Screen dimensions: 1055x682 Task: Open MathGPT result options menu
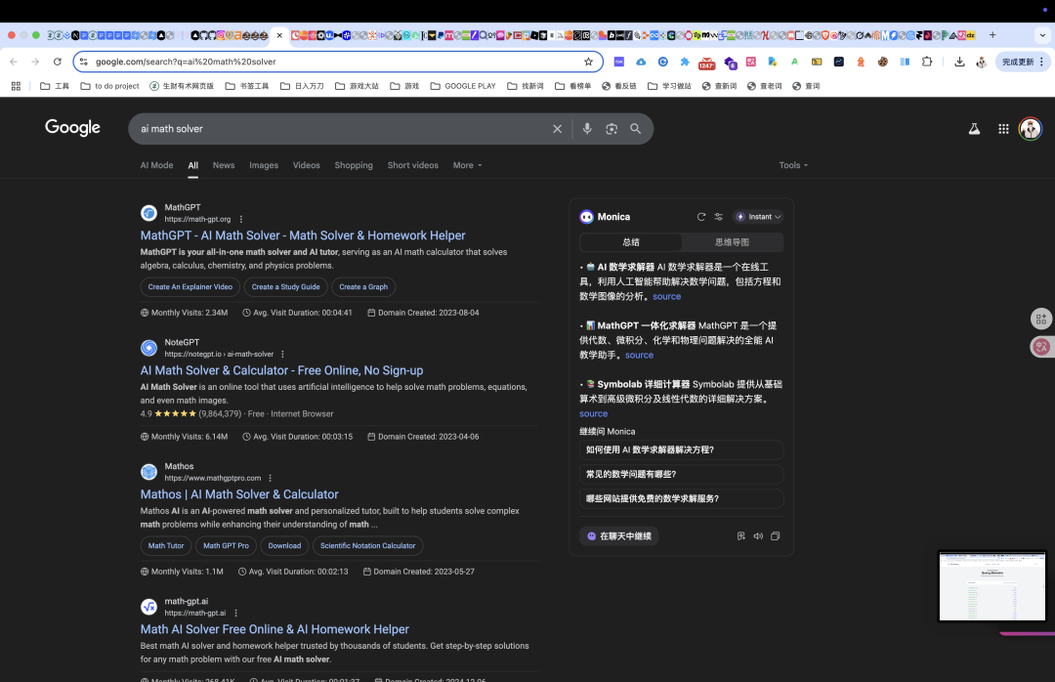click(x=241, y=220)
